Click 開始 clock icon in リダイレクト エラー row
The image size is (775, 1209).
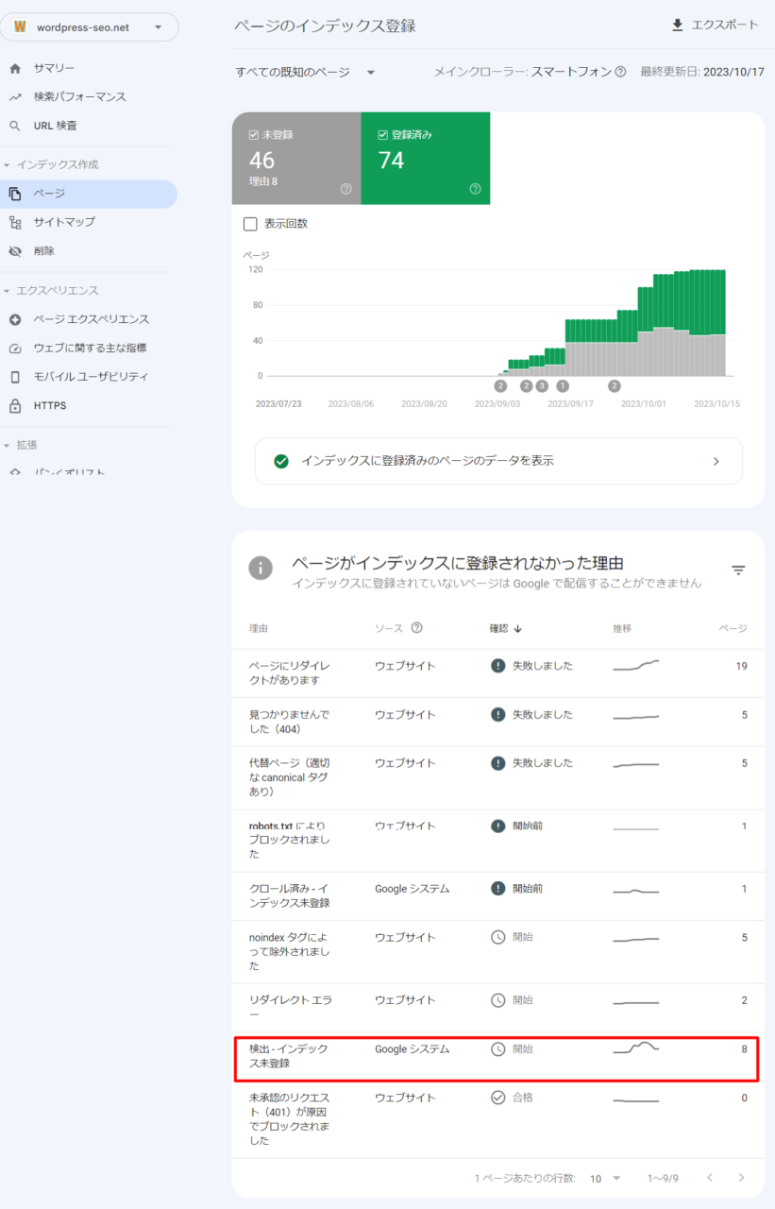498,1000
